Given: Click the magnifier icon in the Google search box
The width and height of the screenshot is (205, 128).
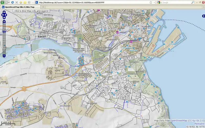Looking at the screenshot, I should tap(192, 3).
